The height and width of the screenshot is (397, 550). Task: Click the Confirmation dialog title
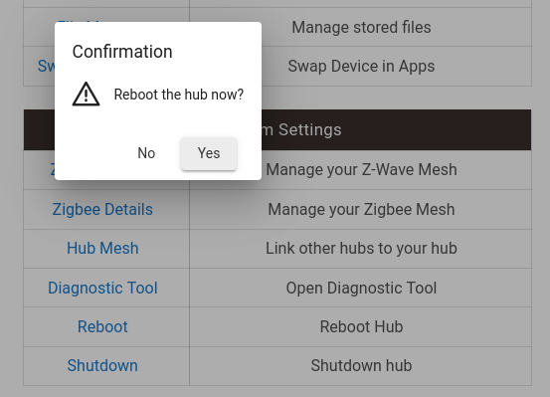point(122,52)
